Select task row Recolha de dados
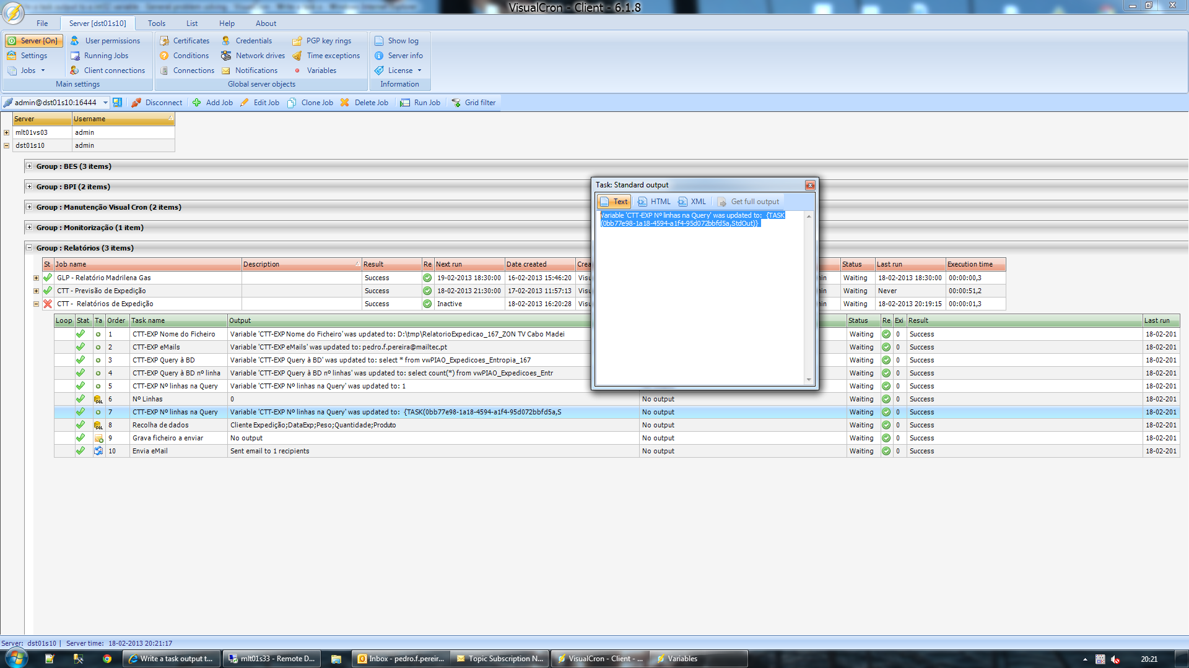This screenshot has width=1189, height=668. (616, 425)
